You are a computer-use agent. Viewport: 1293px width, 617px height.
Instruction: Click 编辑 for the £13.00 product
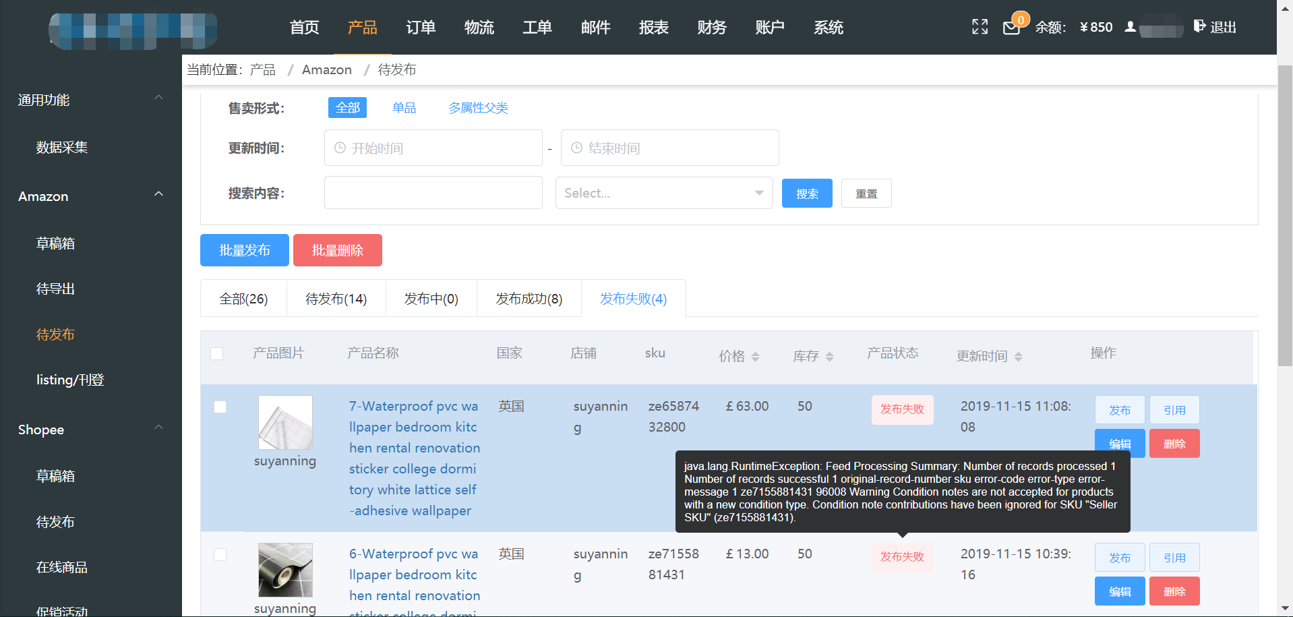tap(1120, 591)
